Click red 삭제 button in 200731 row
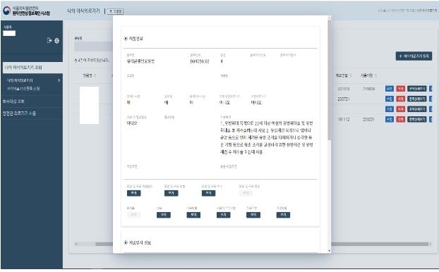This screenshot has width=439, height=272. pyautogui.click(x=400, y=99)
